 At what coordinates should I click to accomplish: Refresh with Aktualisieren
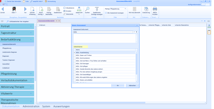(x=69, y=8)
